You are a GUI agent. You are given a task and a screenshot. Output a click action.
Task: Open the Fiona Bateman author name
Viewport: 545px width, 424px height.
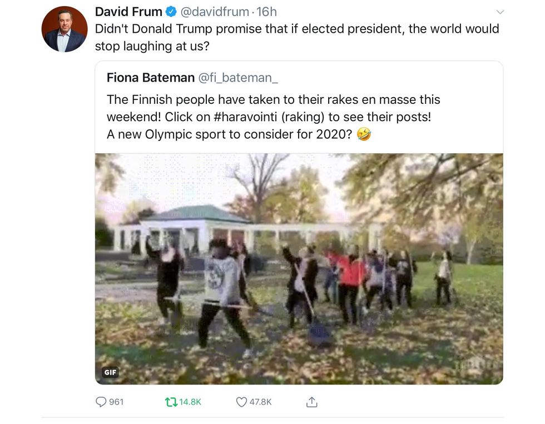(x=150, y=78)
